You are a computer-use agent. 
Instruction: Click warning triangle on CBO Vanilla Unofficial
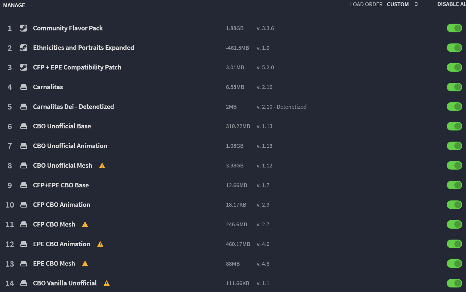tap(107, 283)
